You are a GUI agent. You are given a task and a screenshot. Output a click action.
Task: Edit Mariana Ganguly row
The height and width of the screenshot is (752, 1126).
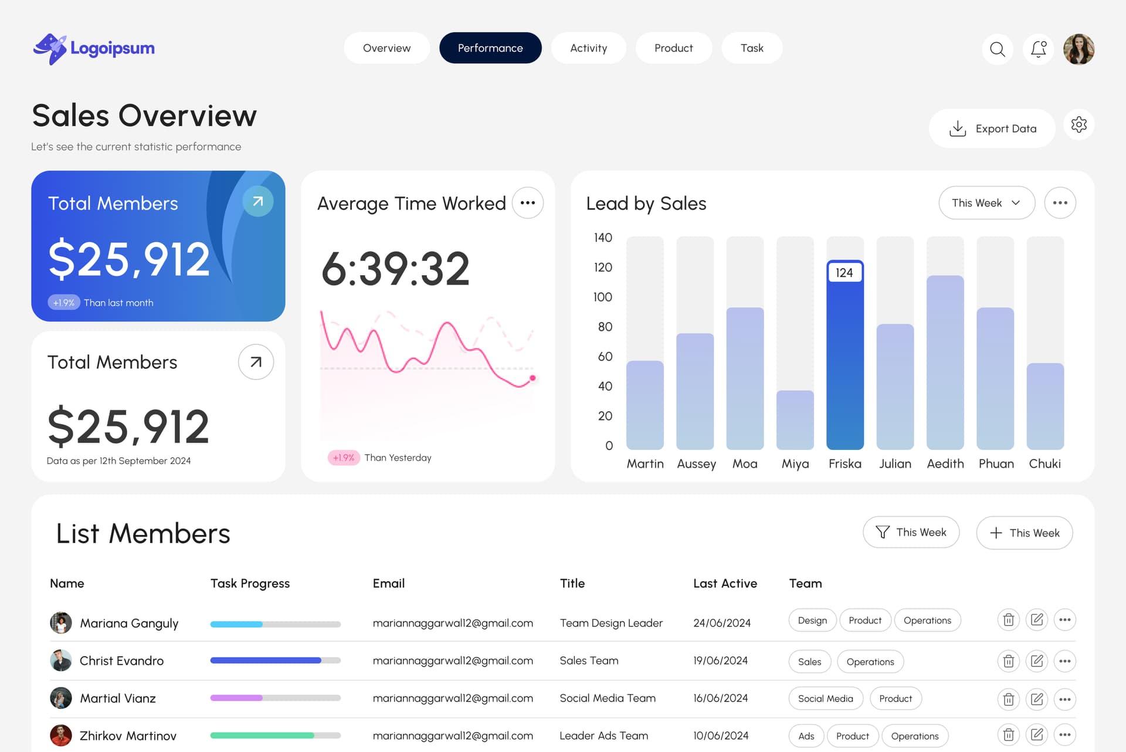pyautogui.click(x=1037, y=620)
